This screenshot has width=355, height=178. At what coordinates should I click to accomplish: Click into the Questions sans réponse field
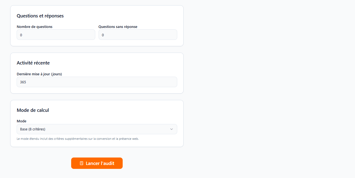pos(138,35)
